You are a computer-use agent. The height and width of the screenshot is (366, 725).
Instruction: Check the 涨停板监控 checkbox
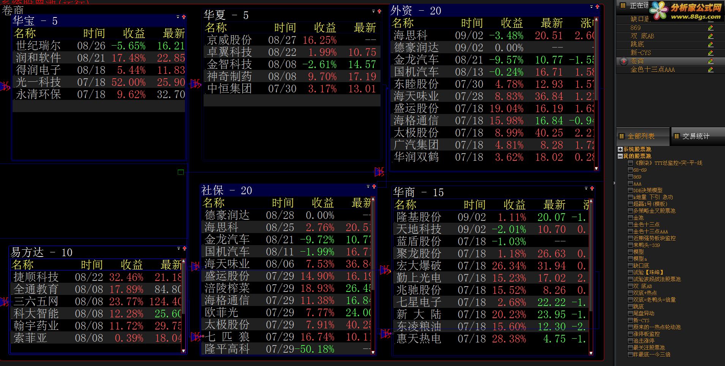coord(630,334)
